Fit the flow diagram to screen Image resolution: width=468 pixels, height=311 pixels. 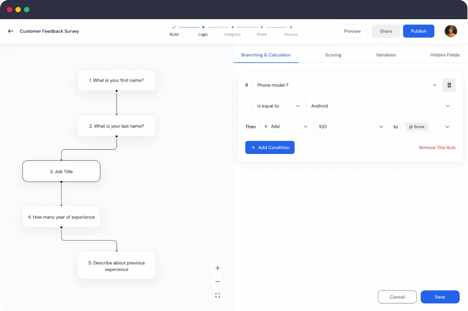[x=217, y=295]
